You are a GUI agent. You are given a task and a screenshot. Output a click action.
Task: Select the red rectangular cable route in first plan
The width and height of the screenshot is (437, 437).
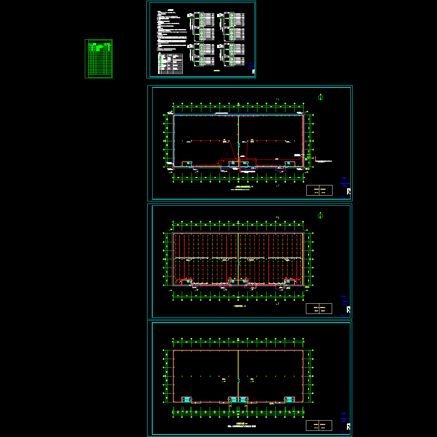[x=248, y=160]
